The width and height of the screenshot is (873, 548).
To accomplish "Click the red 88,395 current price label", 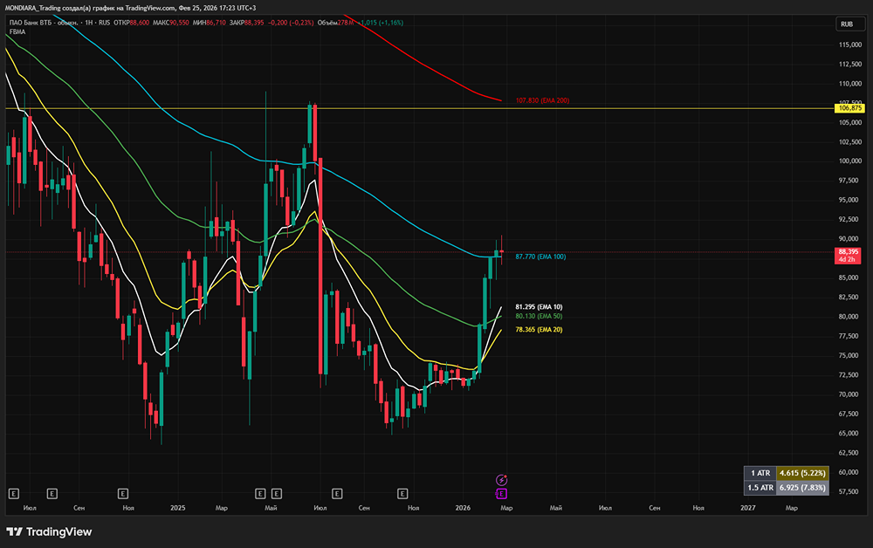I will (846, 253).
